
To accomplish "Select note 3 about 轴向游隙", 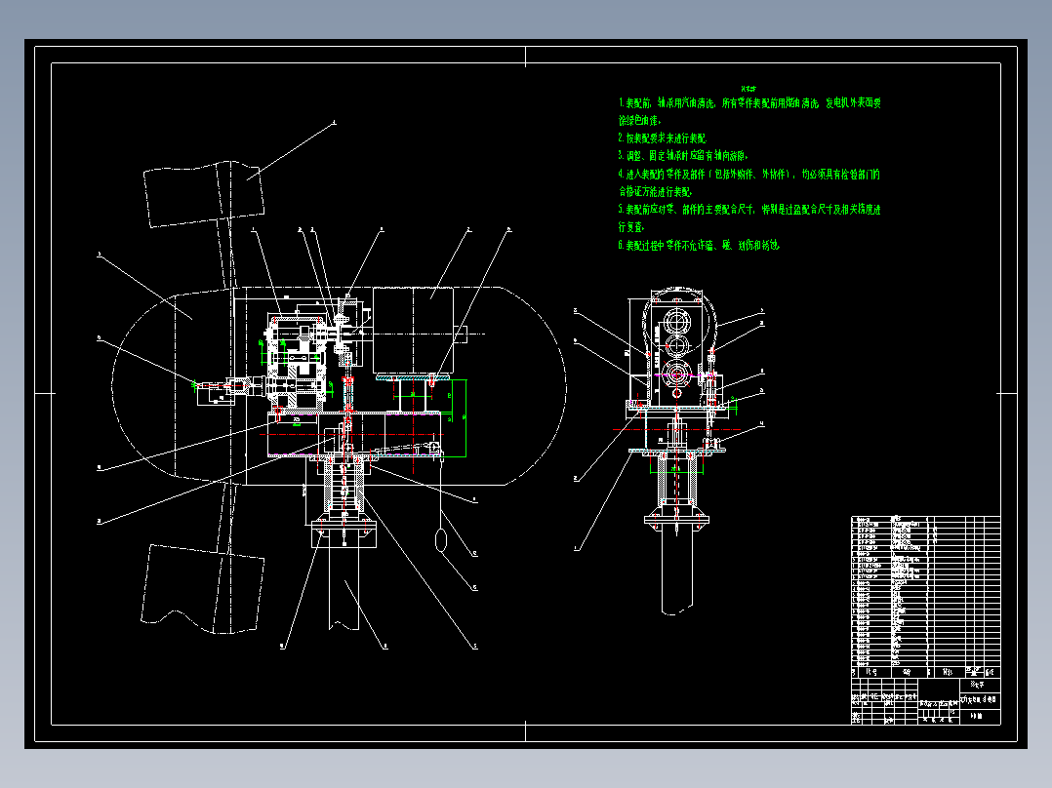I will coord(683,156).
